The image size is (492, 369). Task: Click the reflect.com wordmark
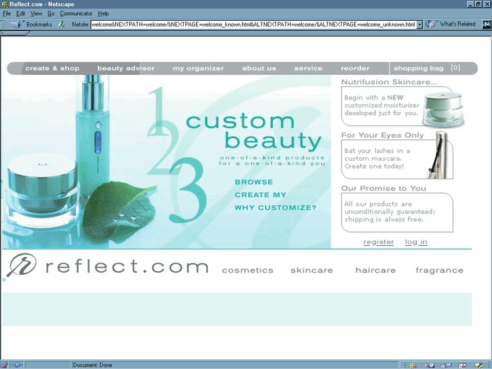click(x=127, y=267)
